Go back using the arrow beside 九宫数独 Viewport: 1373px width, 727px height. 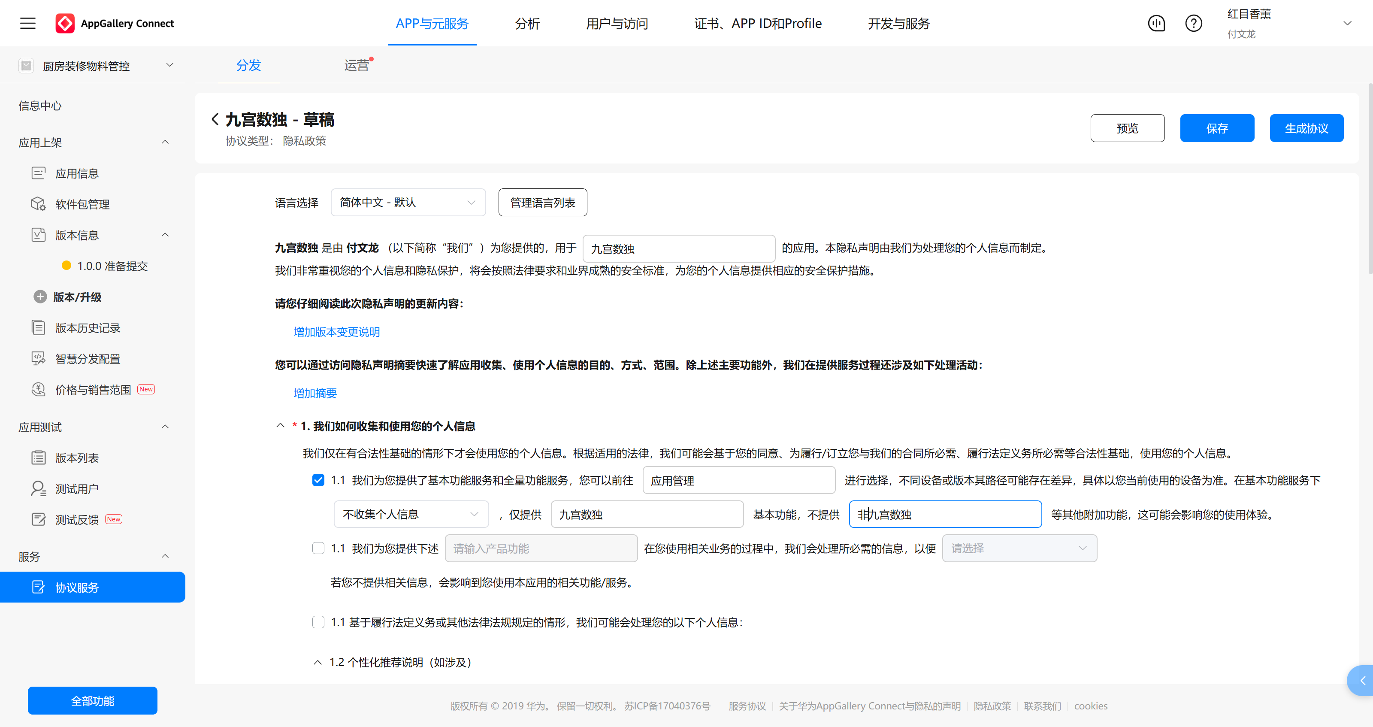coord(215,119)
